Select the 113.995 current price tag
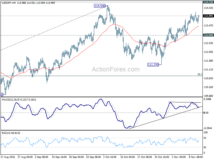 (x=208, y=16)
